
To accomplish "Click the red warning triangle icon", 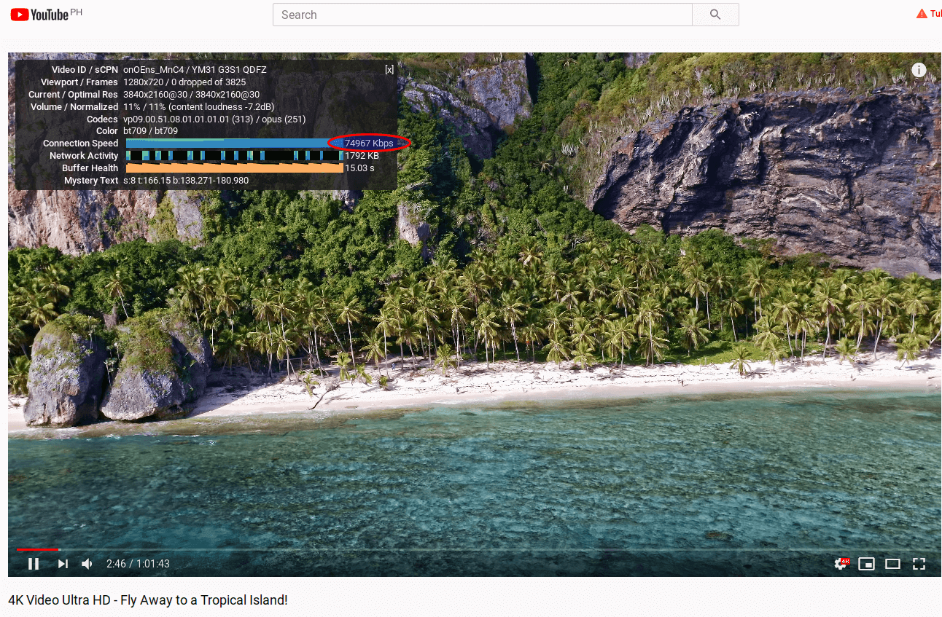I will point(922,14).
